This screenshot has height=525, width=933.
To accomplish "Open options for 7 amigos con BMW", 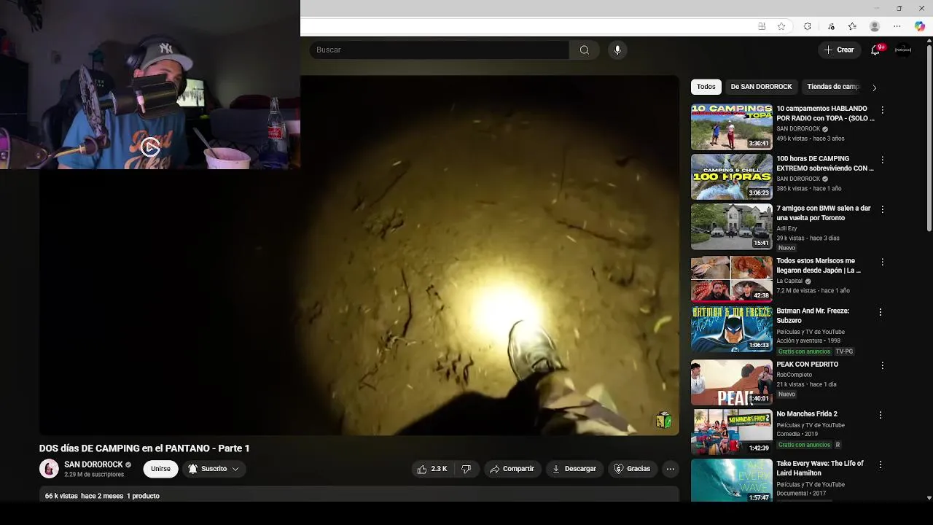I will pyautogui.click(x=882, y=209).
